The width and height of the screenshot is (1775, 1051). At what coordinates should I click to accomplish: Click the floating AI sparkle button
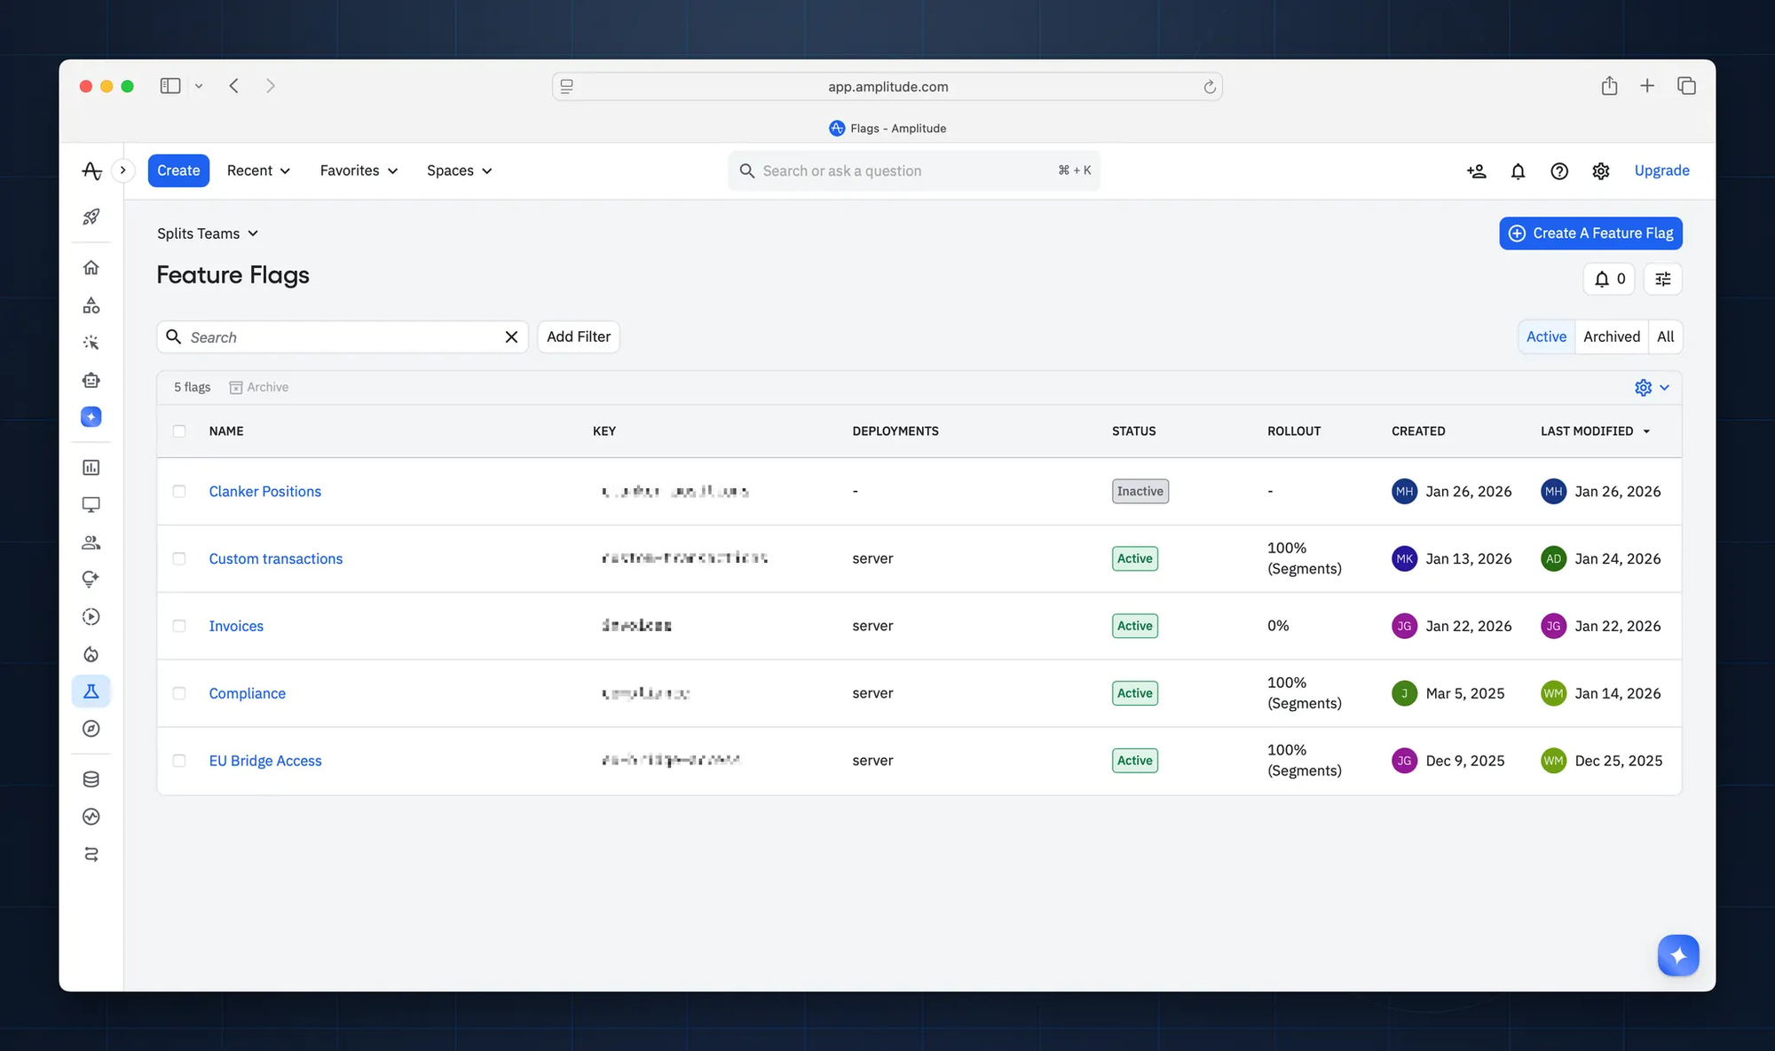point(1677,955)
